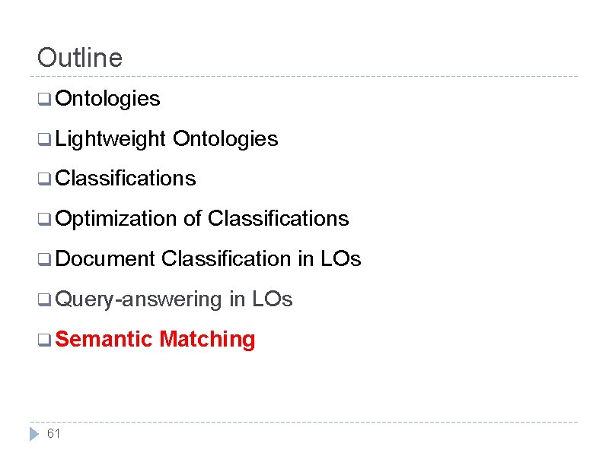Select the Classifications outline entry
The width and height of the screenshot is (609, 456).
(x=126, y=179)
